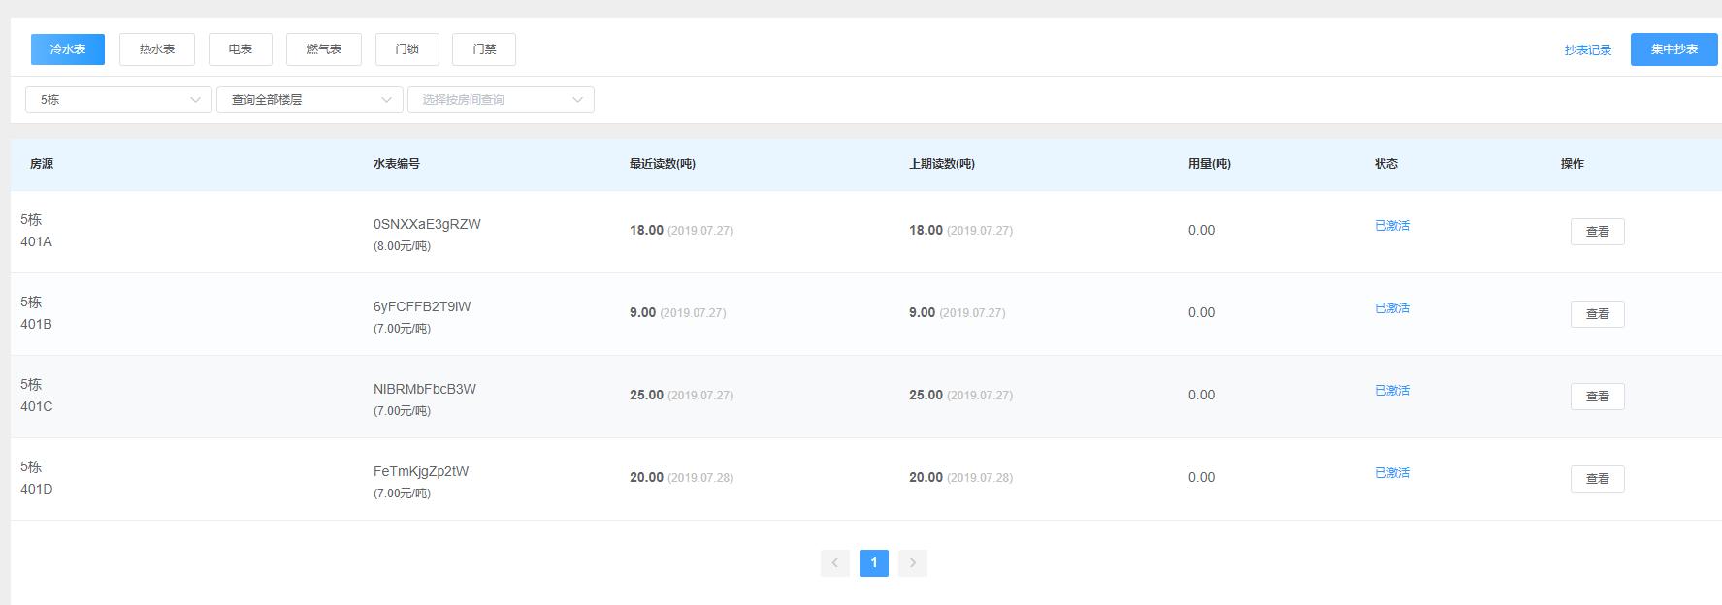Viewport: 1722px width, 605px height.
Task: Open the 选择按房间查询 room dropdown
Action: (x=501, y=100)
